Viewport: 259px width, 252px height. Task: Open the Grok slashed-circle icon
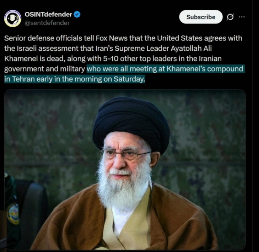coord(230,17)
